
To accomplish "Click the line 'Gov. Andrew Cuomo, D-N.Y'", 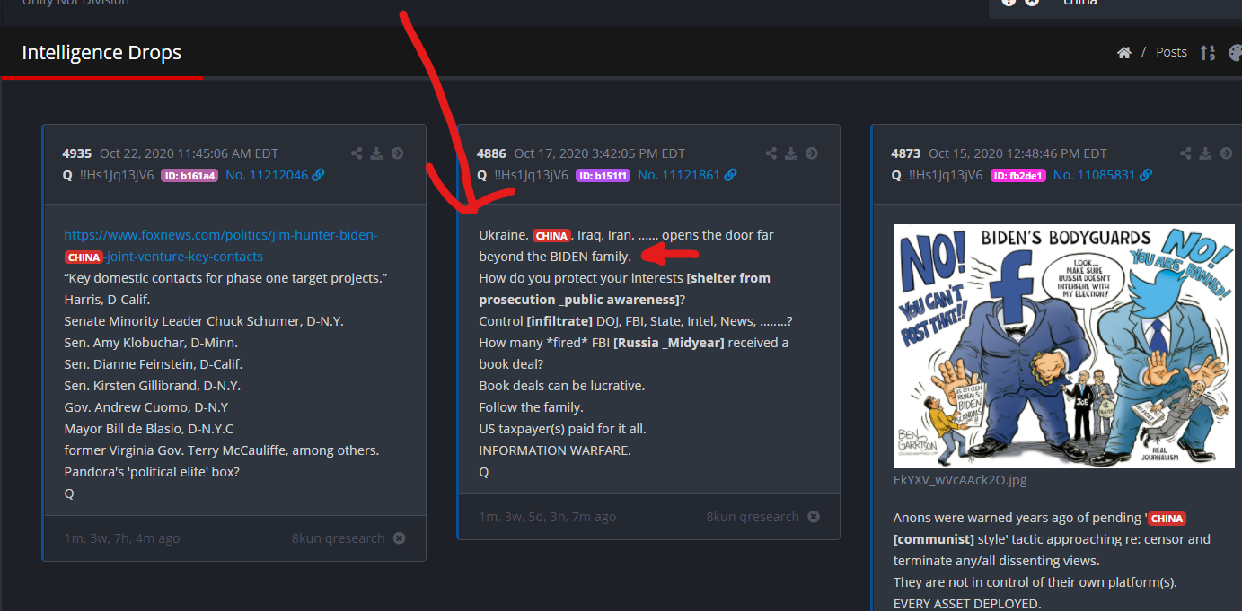I will [x=148, y=407].
